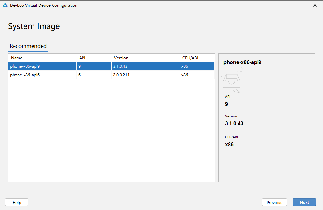Viewport: 323px width, 210px height.
Task: Click the phone-x86-api9 heading in details panel
Action: coord(242,62)
